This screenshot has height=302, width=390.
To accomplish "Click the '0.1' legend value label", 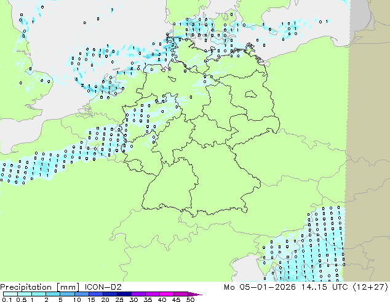I will 7,300.
